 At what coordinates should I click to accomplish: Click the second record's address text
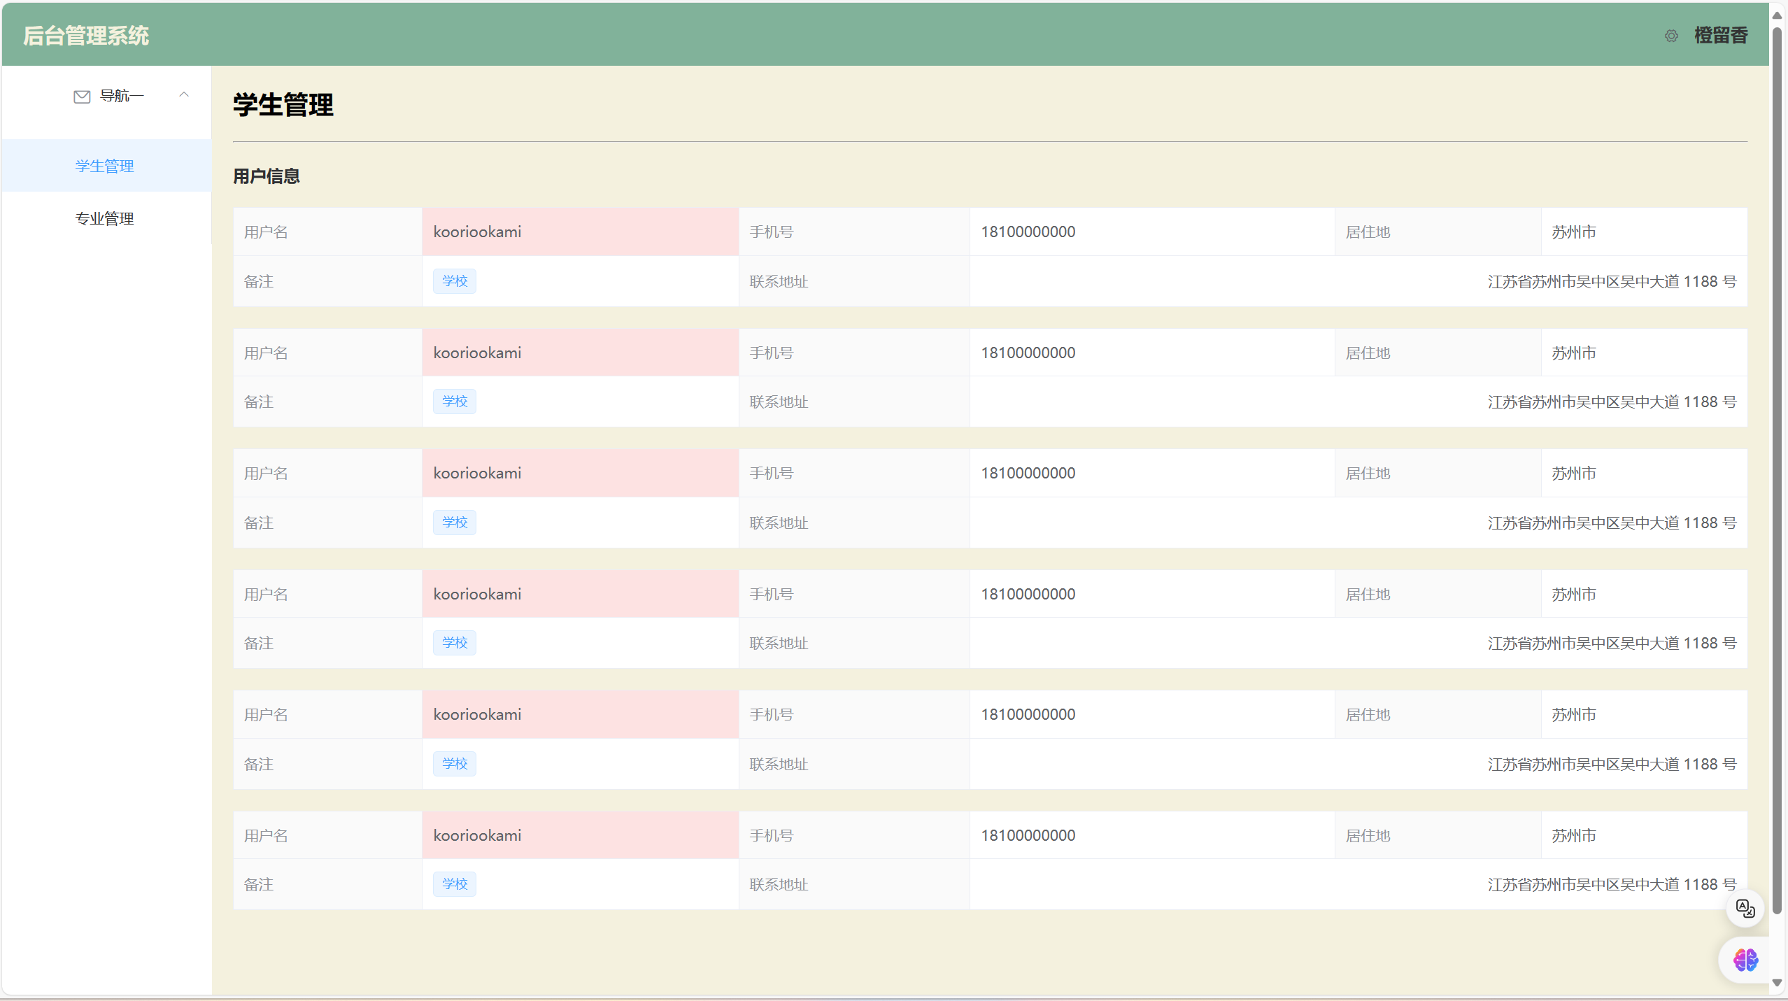pyautogui.click(x=1611, y=402)
